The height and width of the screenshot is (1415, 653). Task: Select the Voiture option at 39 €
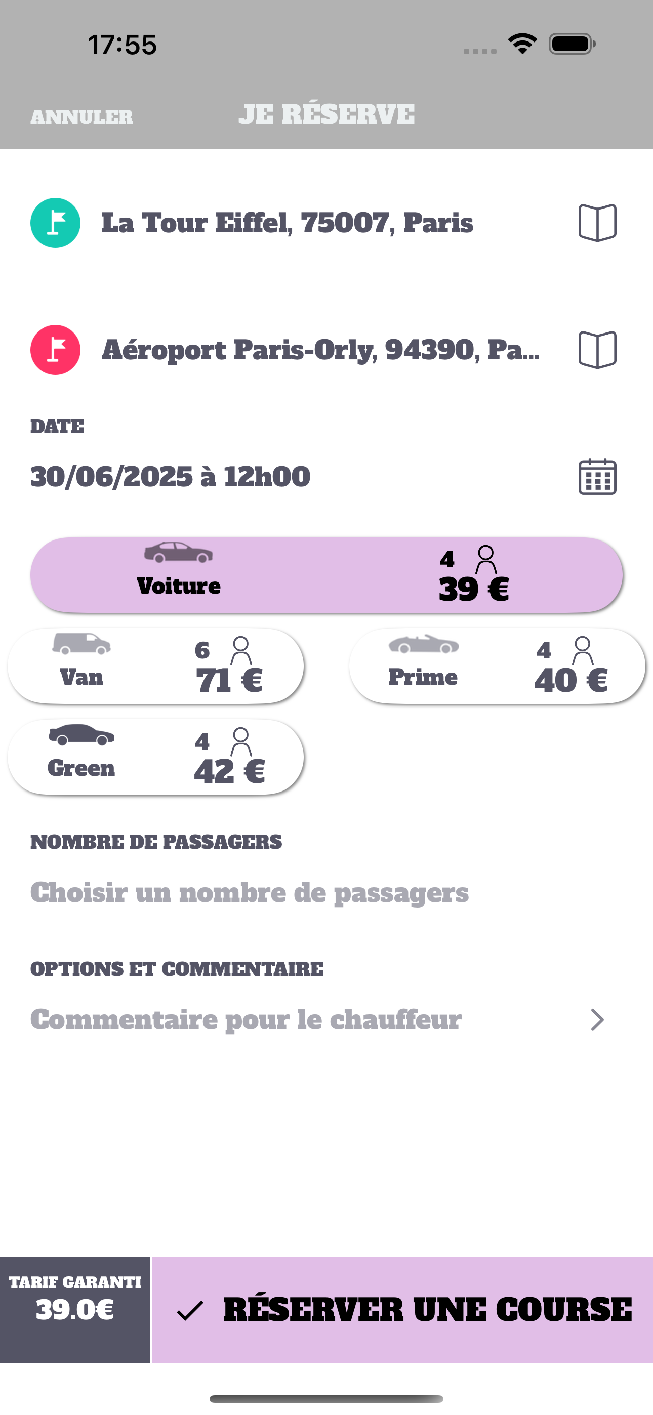point(327,574)
